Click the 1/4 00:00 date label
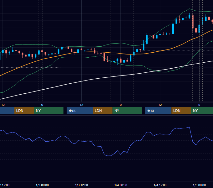 (121, 185)
